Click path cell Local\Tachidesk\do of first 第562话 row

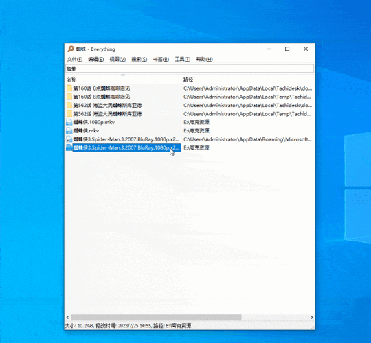point(248,106)
